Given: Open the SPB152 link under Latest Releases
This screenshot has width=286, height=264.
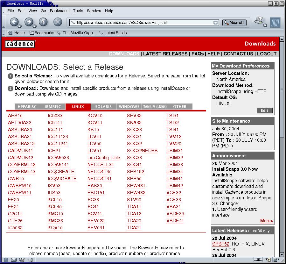Looking at the screenshot, I should point(221,244).
